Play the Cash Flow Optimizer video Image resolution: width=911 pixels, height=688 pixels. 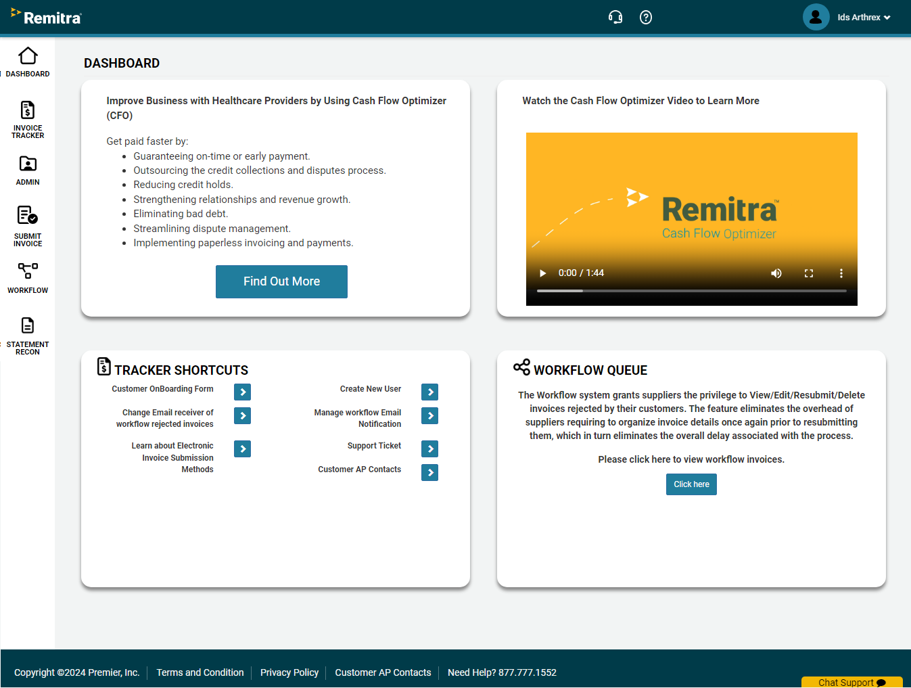pyautogui.click(x=542, y=273)
